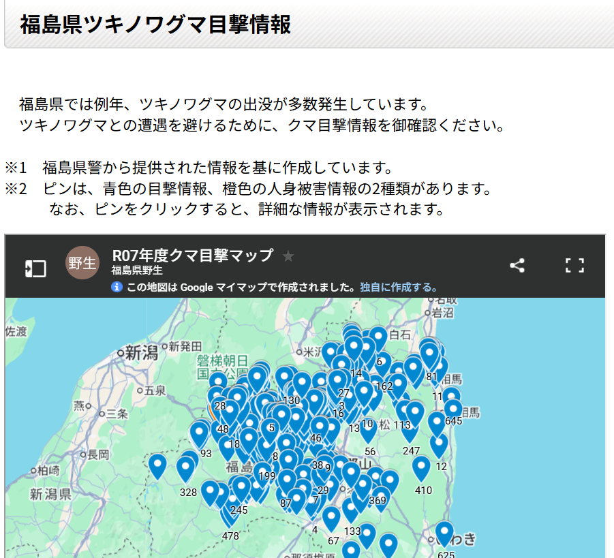Select the blue pin labeled 328

coord(186,469)
